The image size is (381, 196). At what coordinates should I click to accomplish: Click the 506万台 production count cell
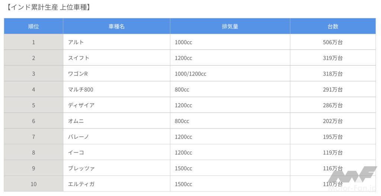333,42
